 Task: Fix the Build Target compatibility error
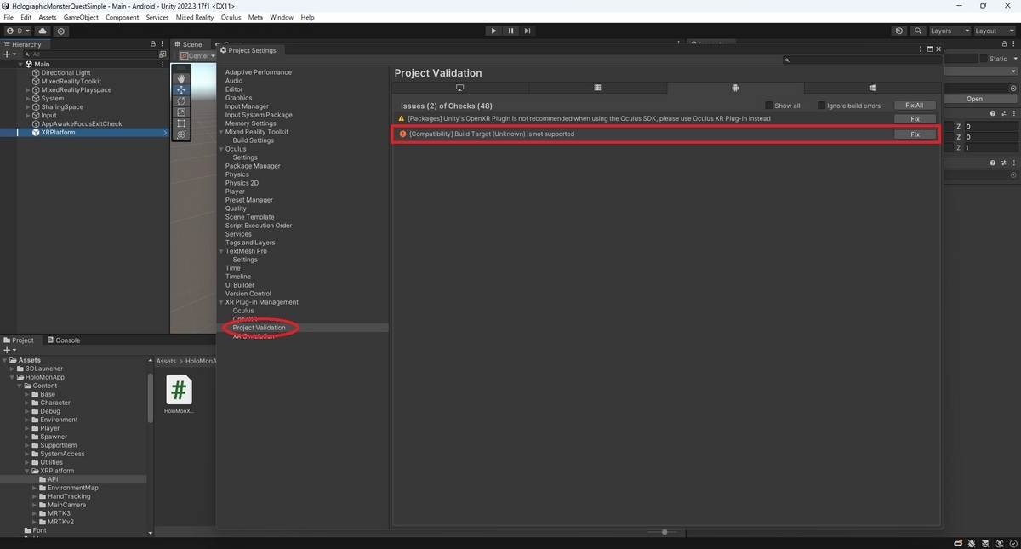click(x=915, y=134)
